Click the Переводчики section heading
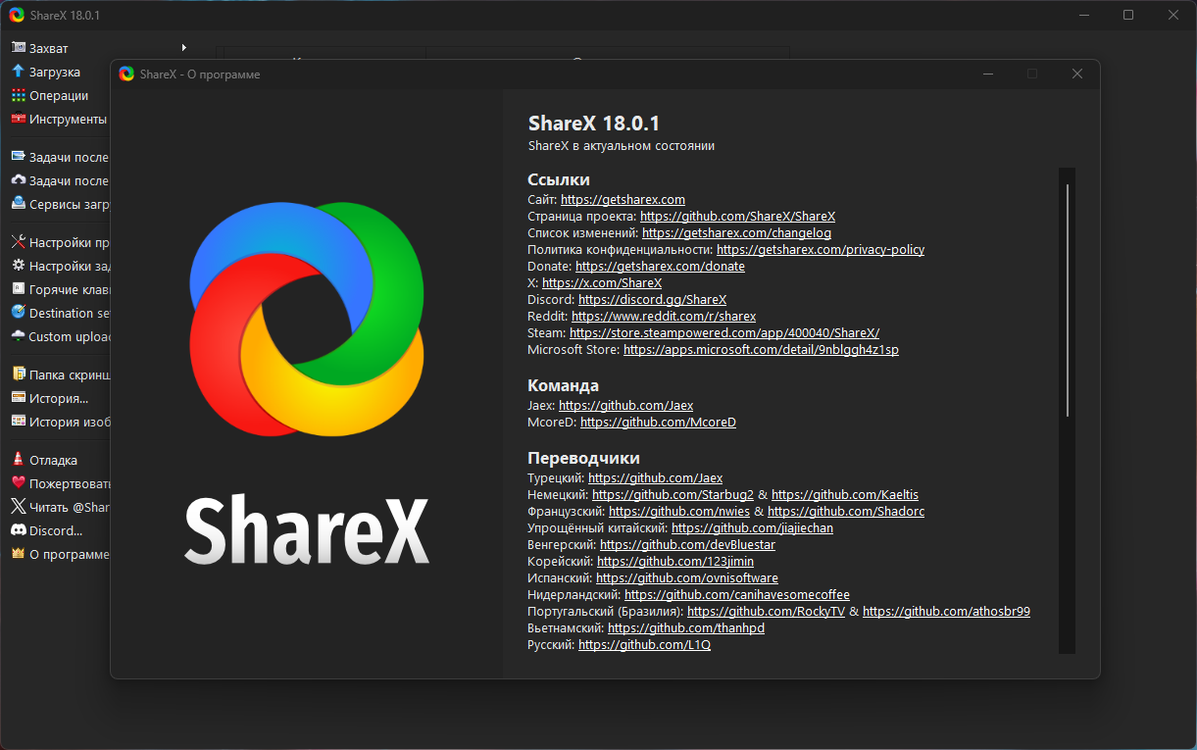The image size is (1197, 750). 583,458
